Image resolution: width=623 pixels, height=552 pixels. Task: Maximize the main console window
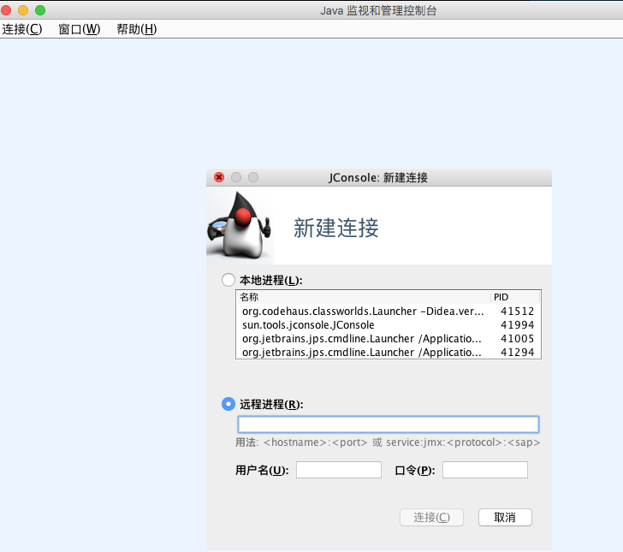(40, 10)
